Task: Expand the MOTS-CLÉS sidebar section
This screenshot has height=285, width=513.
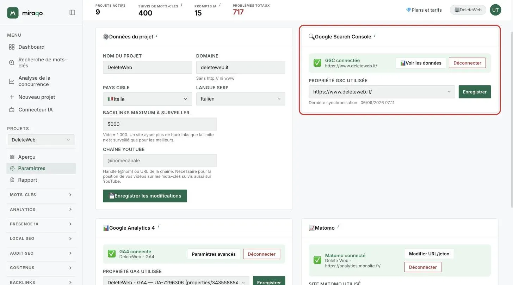Action: coord(41,195)
